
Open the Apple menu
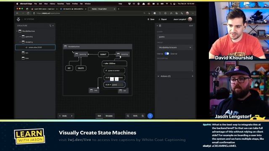coord(17,4)
